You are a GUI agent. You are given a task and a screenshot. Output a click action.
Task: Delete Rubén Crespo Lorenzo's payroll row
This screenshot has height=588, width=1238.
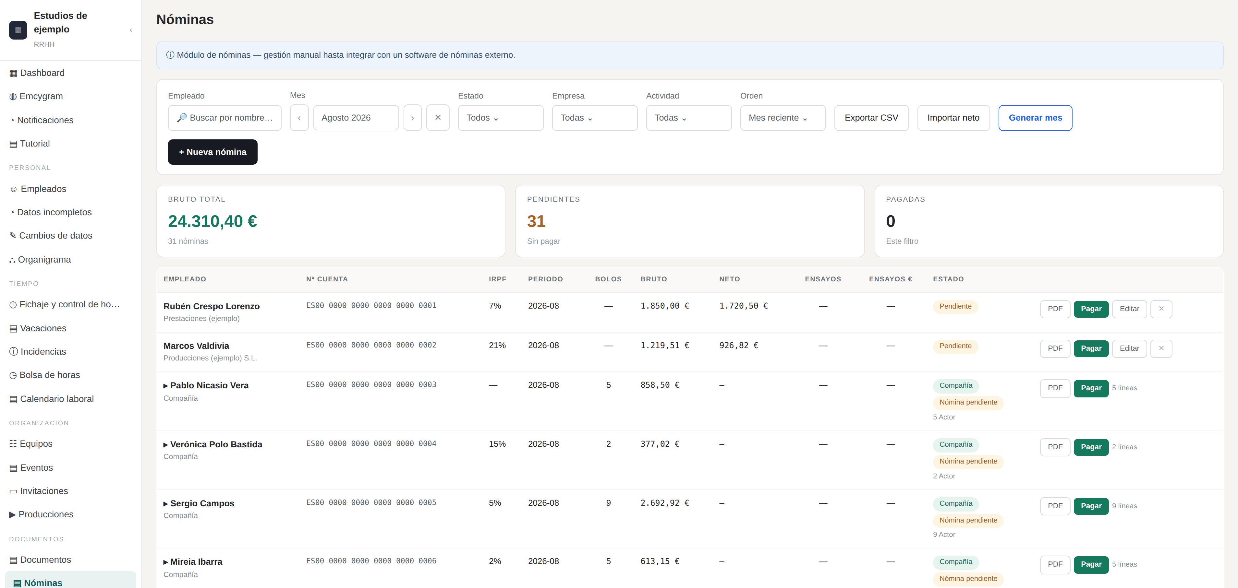coord(1161,309)
